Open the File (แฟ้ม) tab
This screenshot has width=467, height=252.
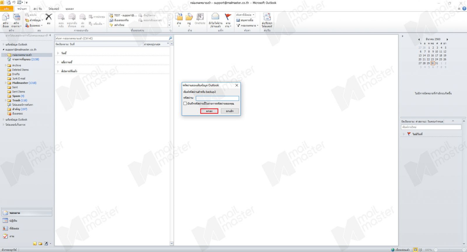coord(6,9)
